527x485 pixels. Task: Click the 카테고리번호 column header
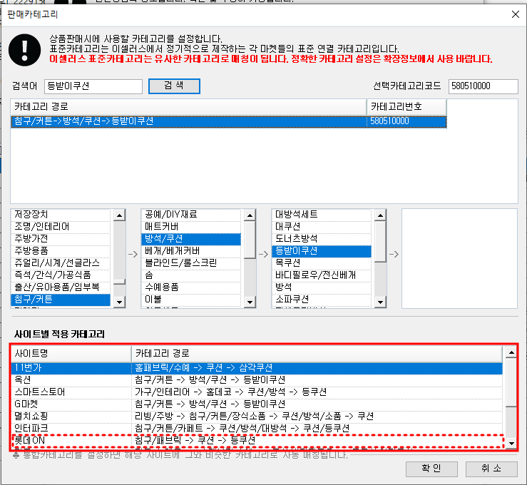(406, 107)
